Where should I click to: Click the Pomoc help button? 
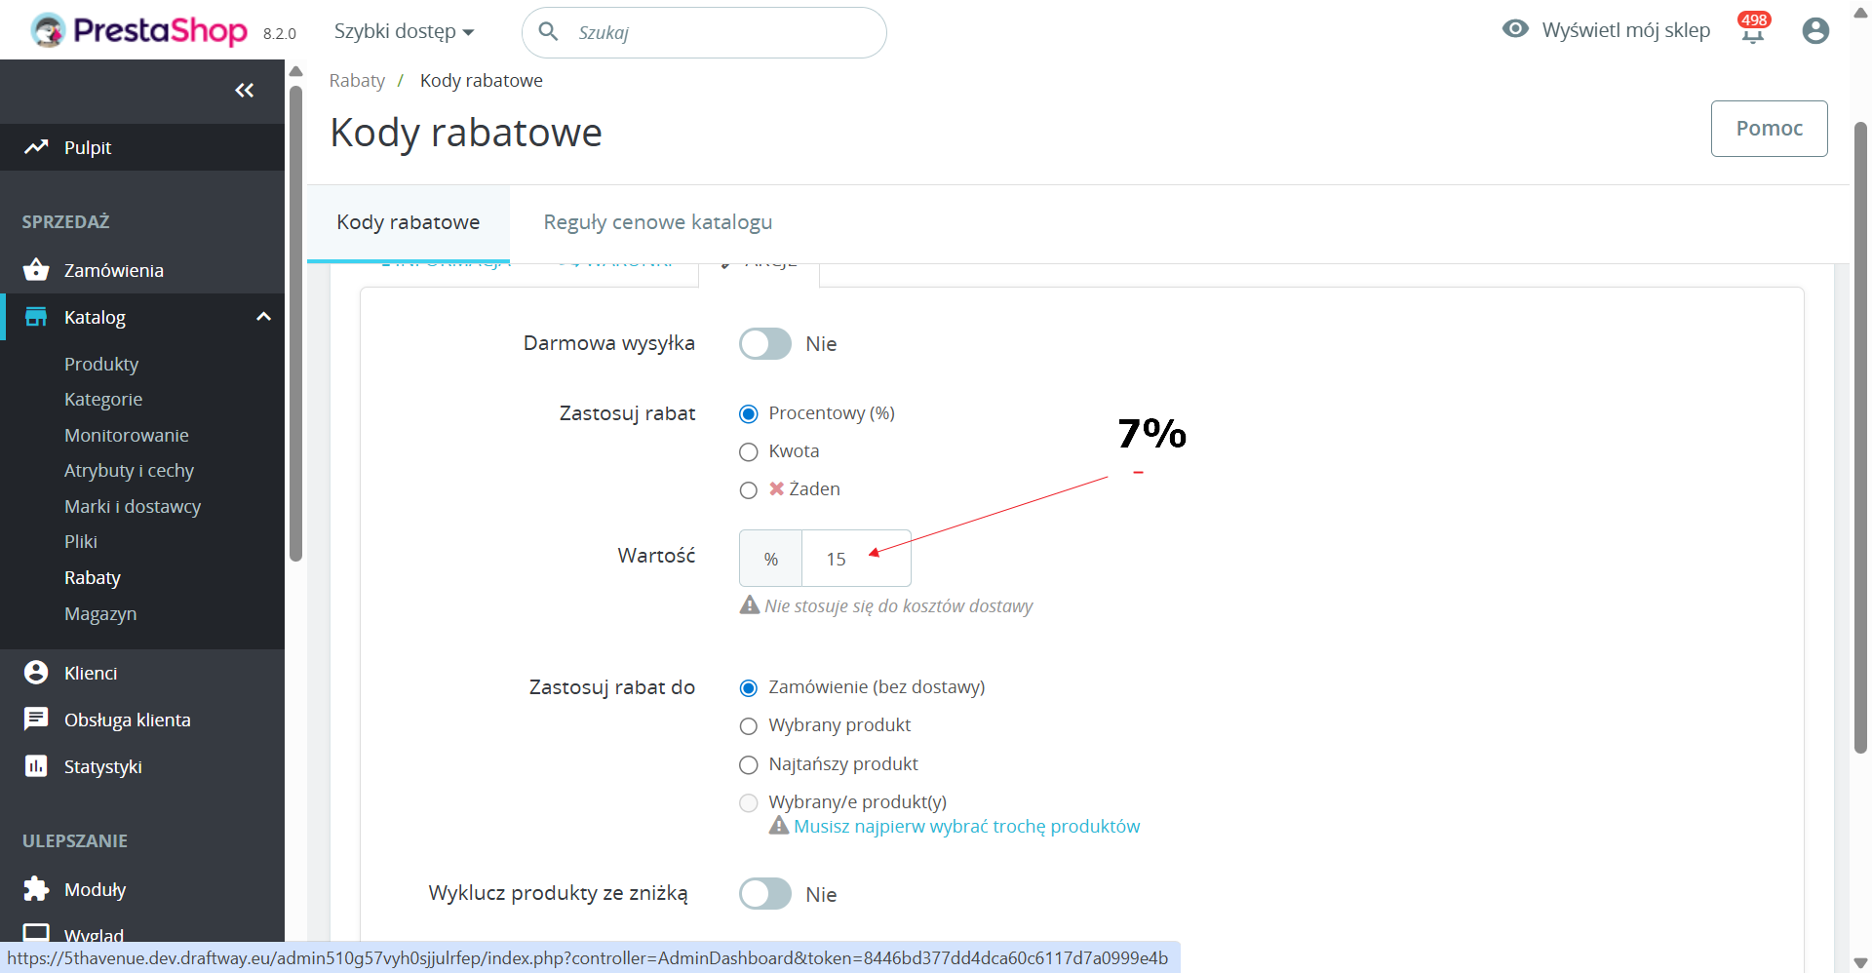(x=1769, y=129)
